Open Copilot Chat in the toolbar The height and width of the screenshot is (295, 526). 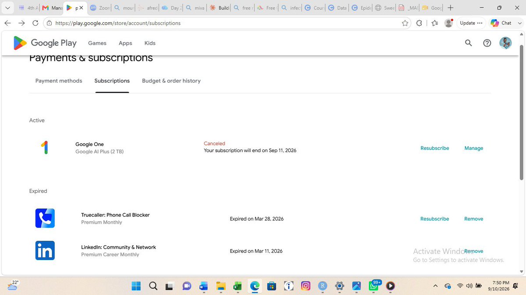click(x=501, y=23)
